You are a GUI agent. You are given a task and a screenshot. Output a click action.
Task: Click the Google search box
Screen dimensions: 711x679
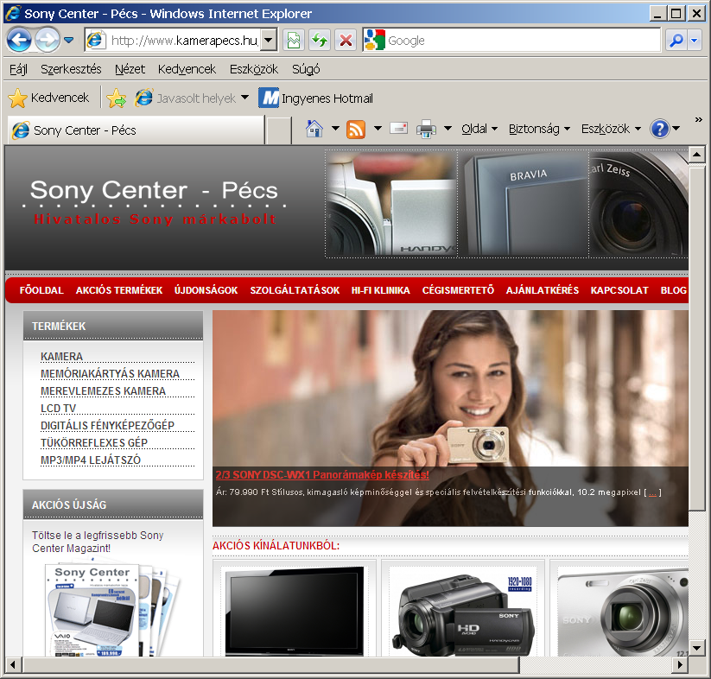point(511,41)
